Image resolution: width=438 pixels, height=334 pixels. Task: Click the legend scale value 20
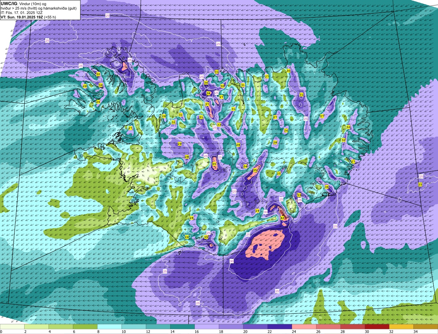pos(245,332)
